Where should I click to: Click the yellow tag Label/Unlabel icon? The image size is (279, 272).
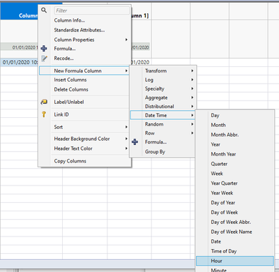tap(44, 102)
